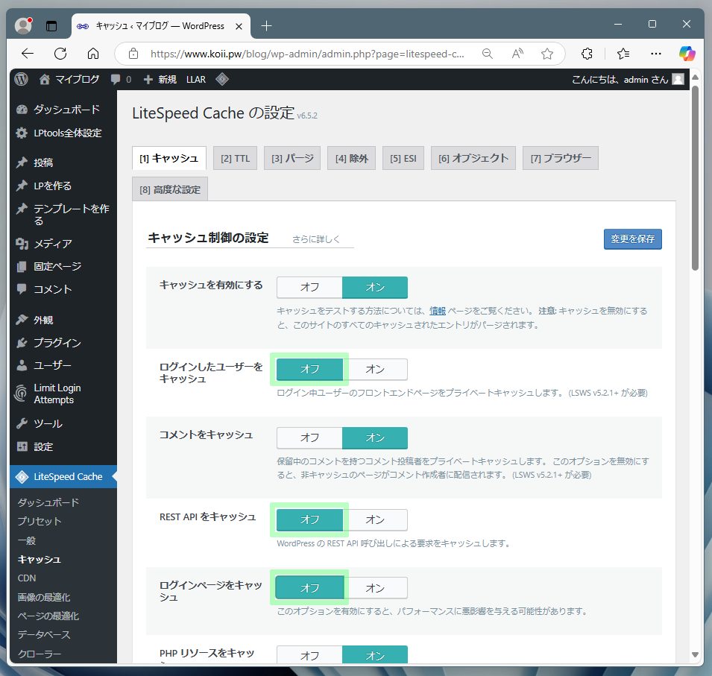Set REST API をキャッシュ to オン
The width and height of the screenshot is (712, 676).
tap(375, 519)
